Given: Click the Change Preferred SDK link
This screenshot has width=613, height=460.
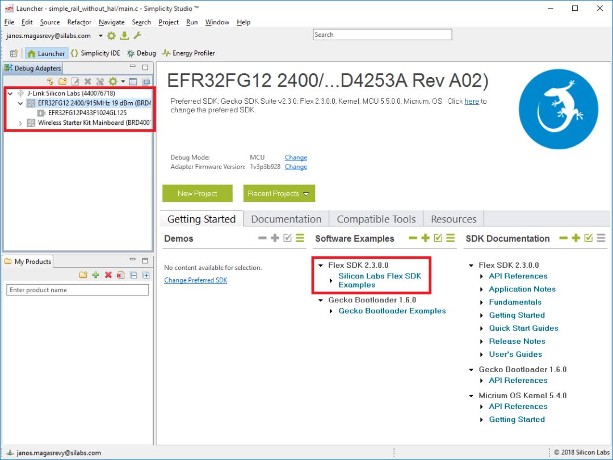Looking at the screenshot, I should point(195,280).
